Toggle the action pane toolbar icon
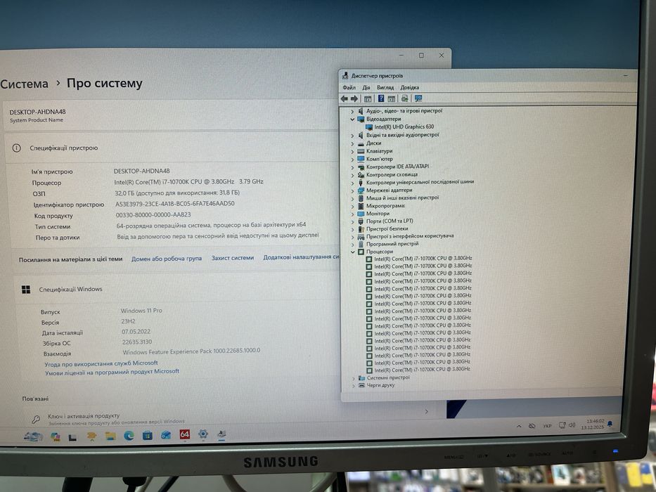 point(391,98)
